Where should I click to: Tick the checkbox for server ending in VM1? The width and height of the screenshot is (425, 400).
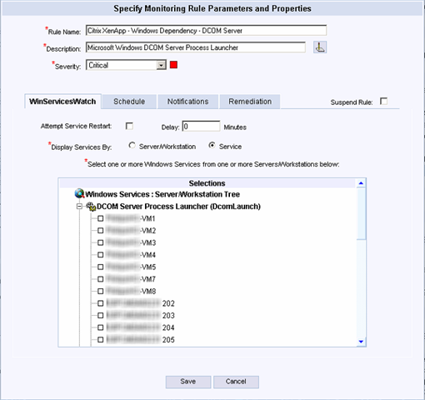[x=101, y=218]
